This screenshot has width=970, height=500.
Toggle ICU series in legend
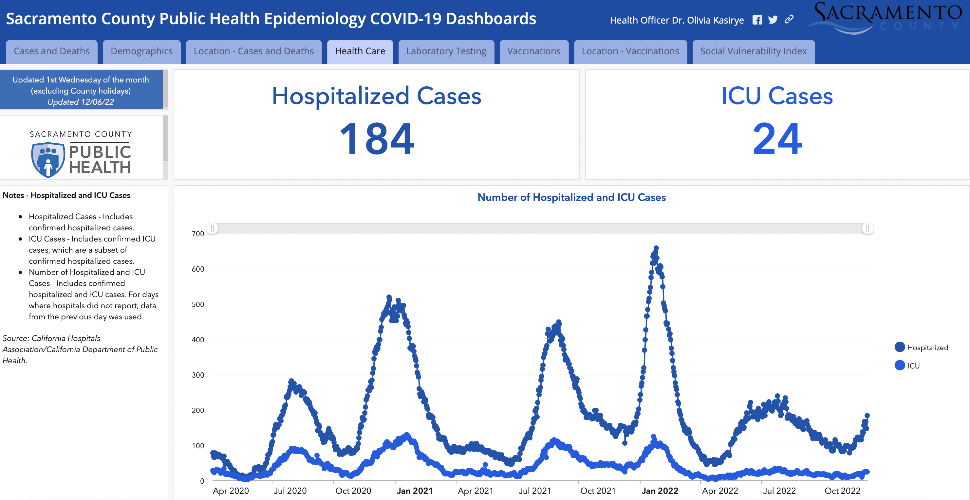[907, 365]
